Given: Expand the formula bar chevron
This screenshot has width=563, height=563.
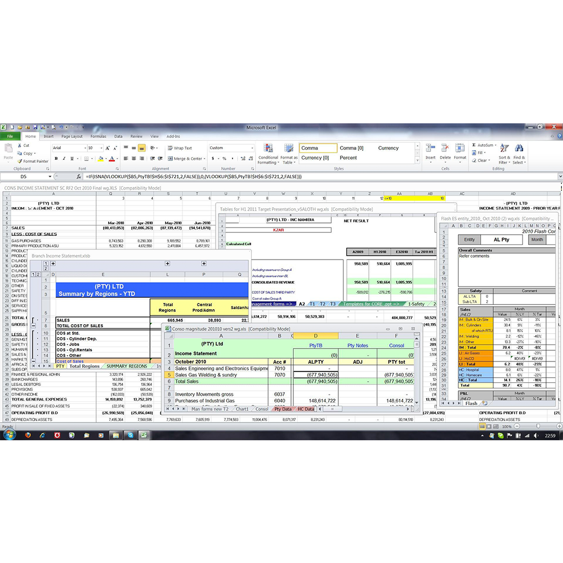Looking at the screenshot, I should [560, 177].
